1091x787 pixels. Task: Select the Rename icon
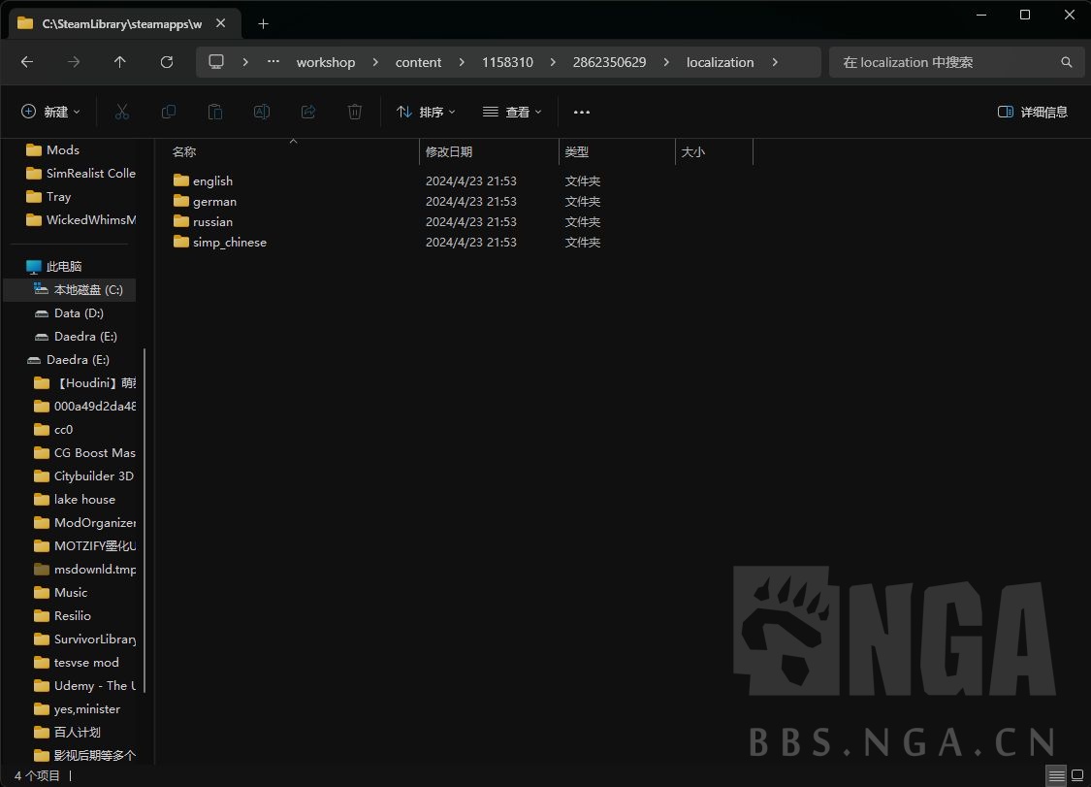(262, 112)
